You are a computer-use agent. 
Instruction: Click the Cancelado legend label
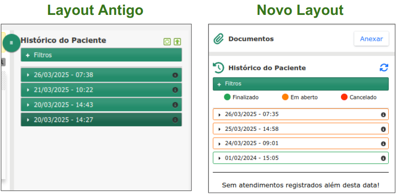tap(363, 97)
